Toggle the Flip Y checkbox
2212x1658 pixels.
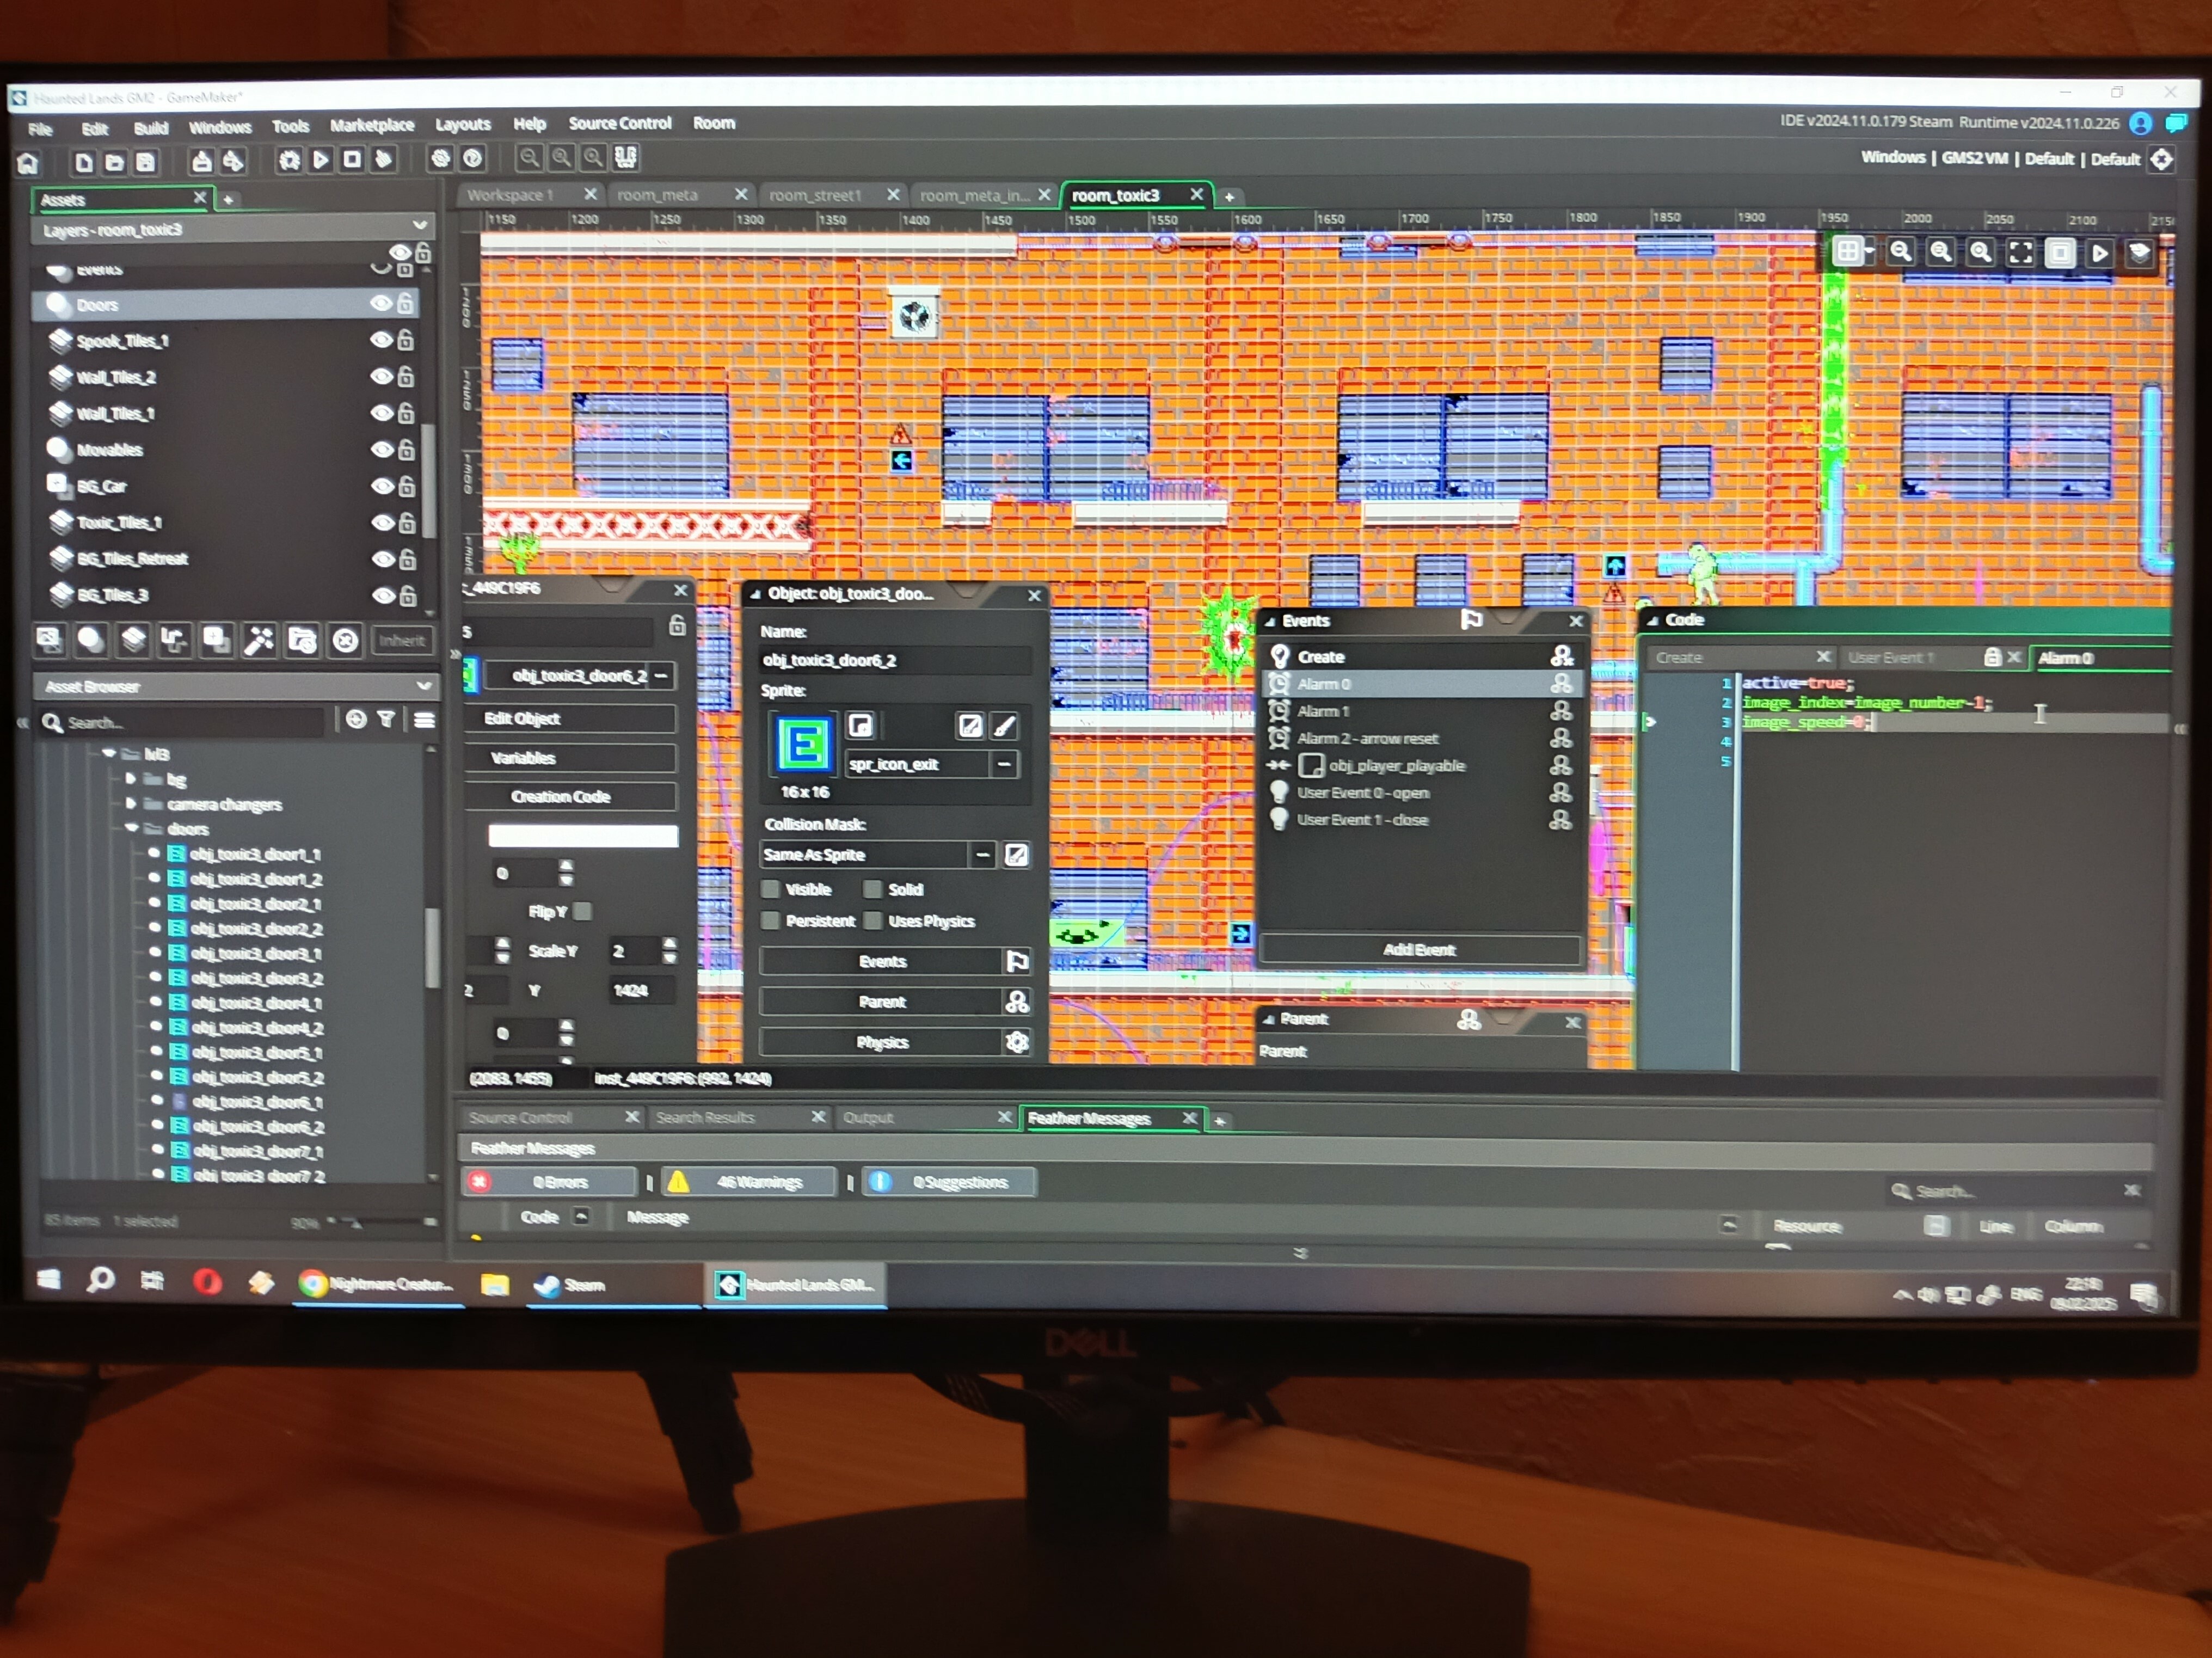tap(583, 911)
